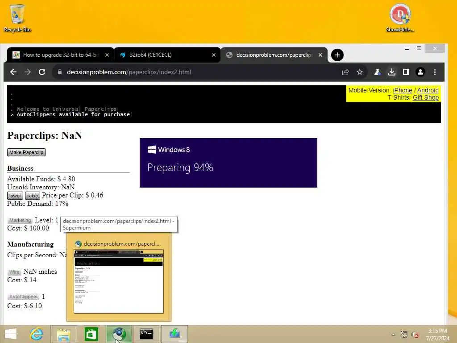Open the installer taskbar icon with green arrow
Screen dimensions: 457x343
tap(174, 334)
